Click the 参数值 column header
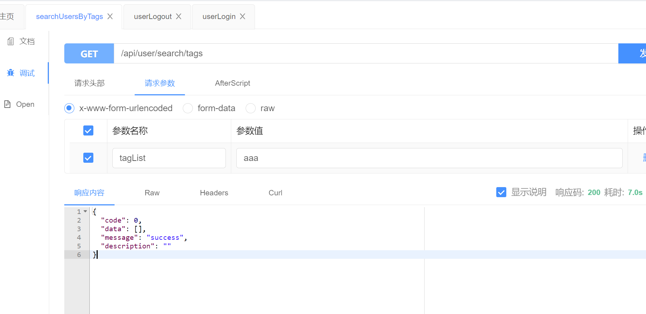 (x=250, y=131)
